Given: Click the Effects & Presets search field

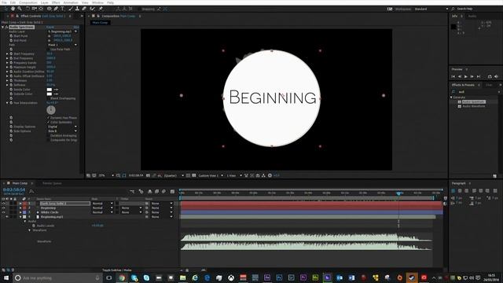Looking at the screenshot, I should point(476,92).
